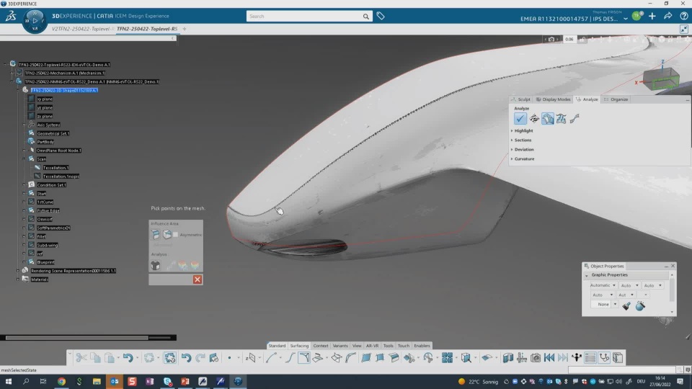The image size is (692, 389).
Task: Click the tag icon next to search
Action: pyautogui.click(x=381, y=17)
